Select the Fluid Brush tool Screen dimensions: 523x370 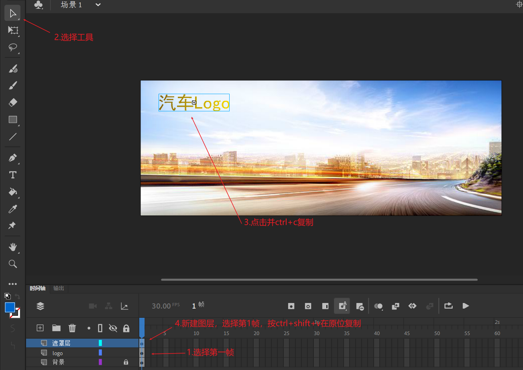pos(13,69)
